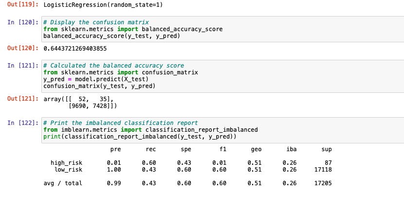Click the avg precision value 0.99

point(114,183)
